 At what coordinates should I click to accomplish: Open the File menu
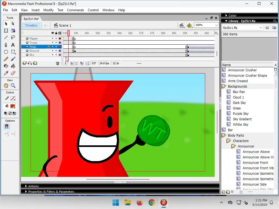[5, 10]
